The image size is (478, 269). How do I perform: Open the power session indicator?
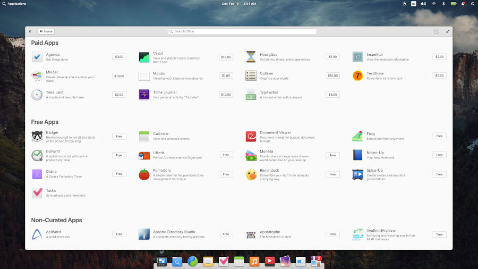473,4
